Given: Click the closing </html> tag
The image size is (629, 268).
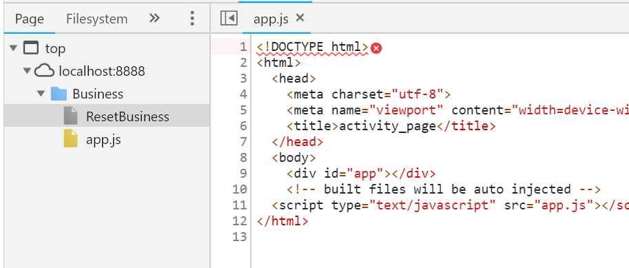Looking at the screenshot, I should [x=282, y=221].
